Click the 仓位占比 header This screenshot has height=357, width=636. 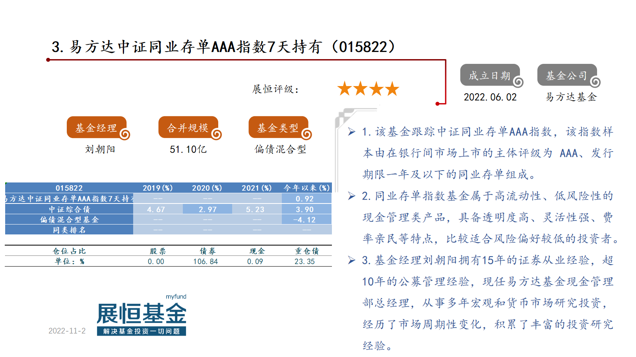tap(69, 251)
